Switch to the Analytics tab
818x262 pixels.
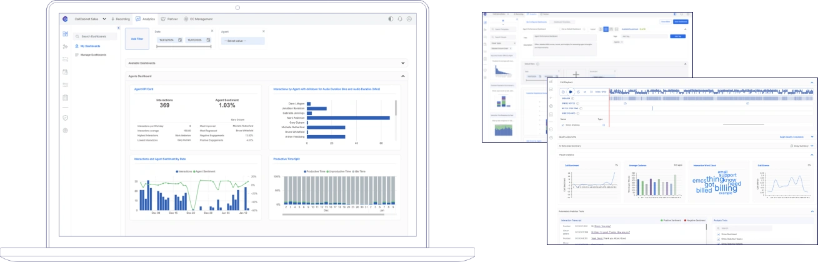pyautogui.click(x=146, y=19)
